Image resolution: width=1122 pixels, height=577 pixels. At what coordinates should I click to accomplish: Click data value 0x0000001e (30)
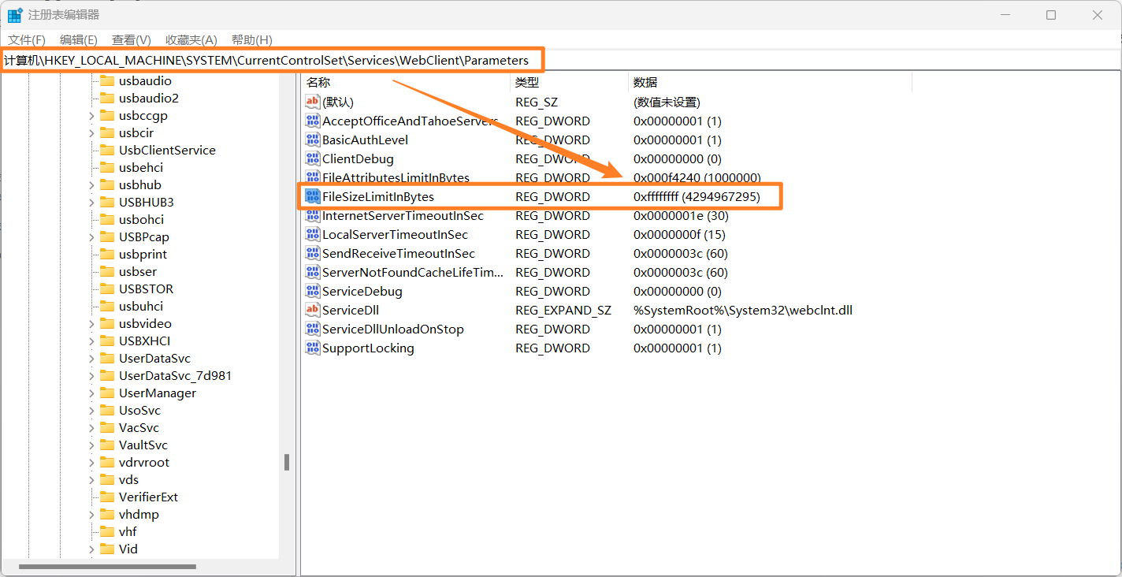click(681, 215)
